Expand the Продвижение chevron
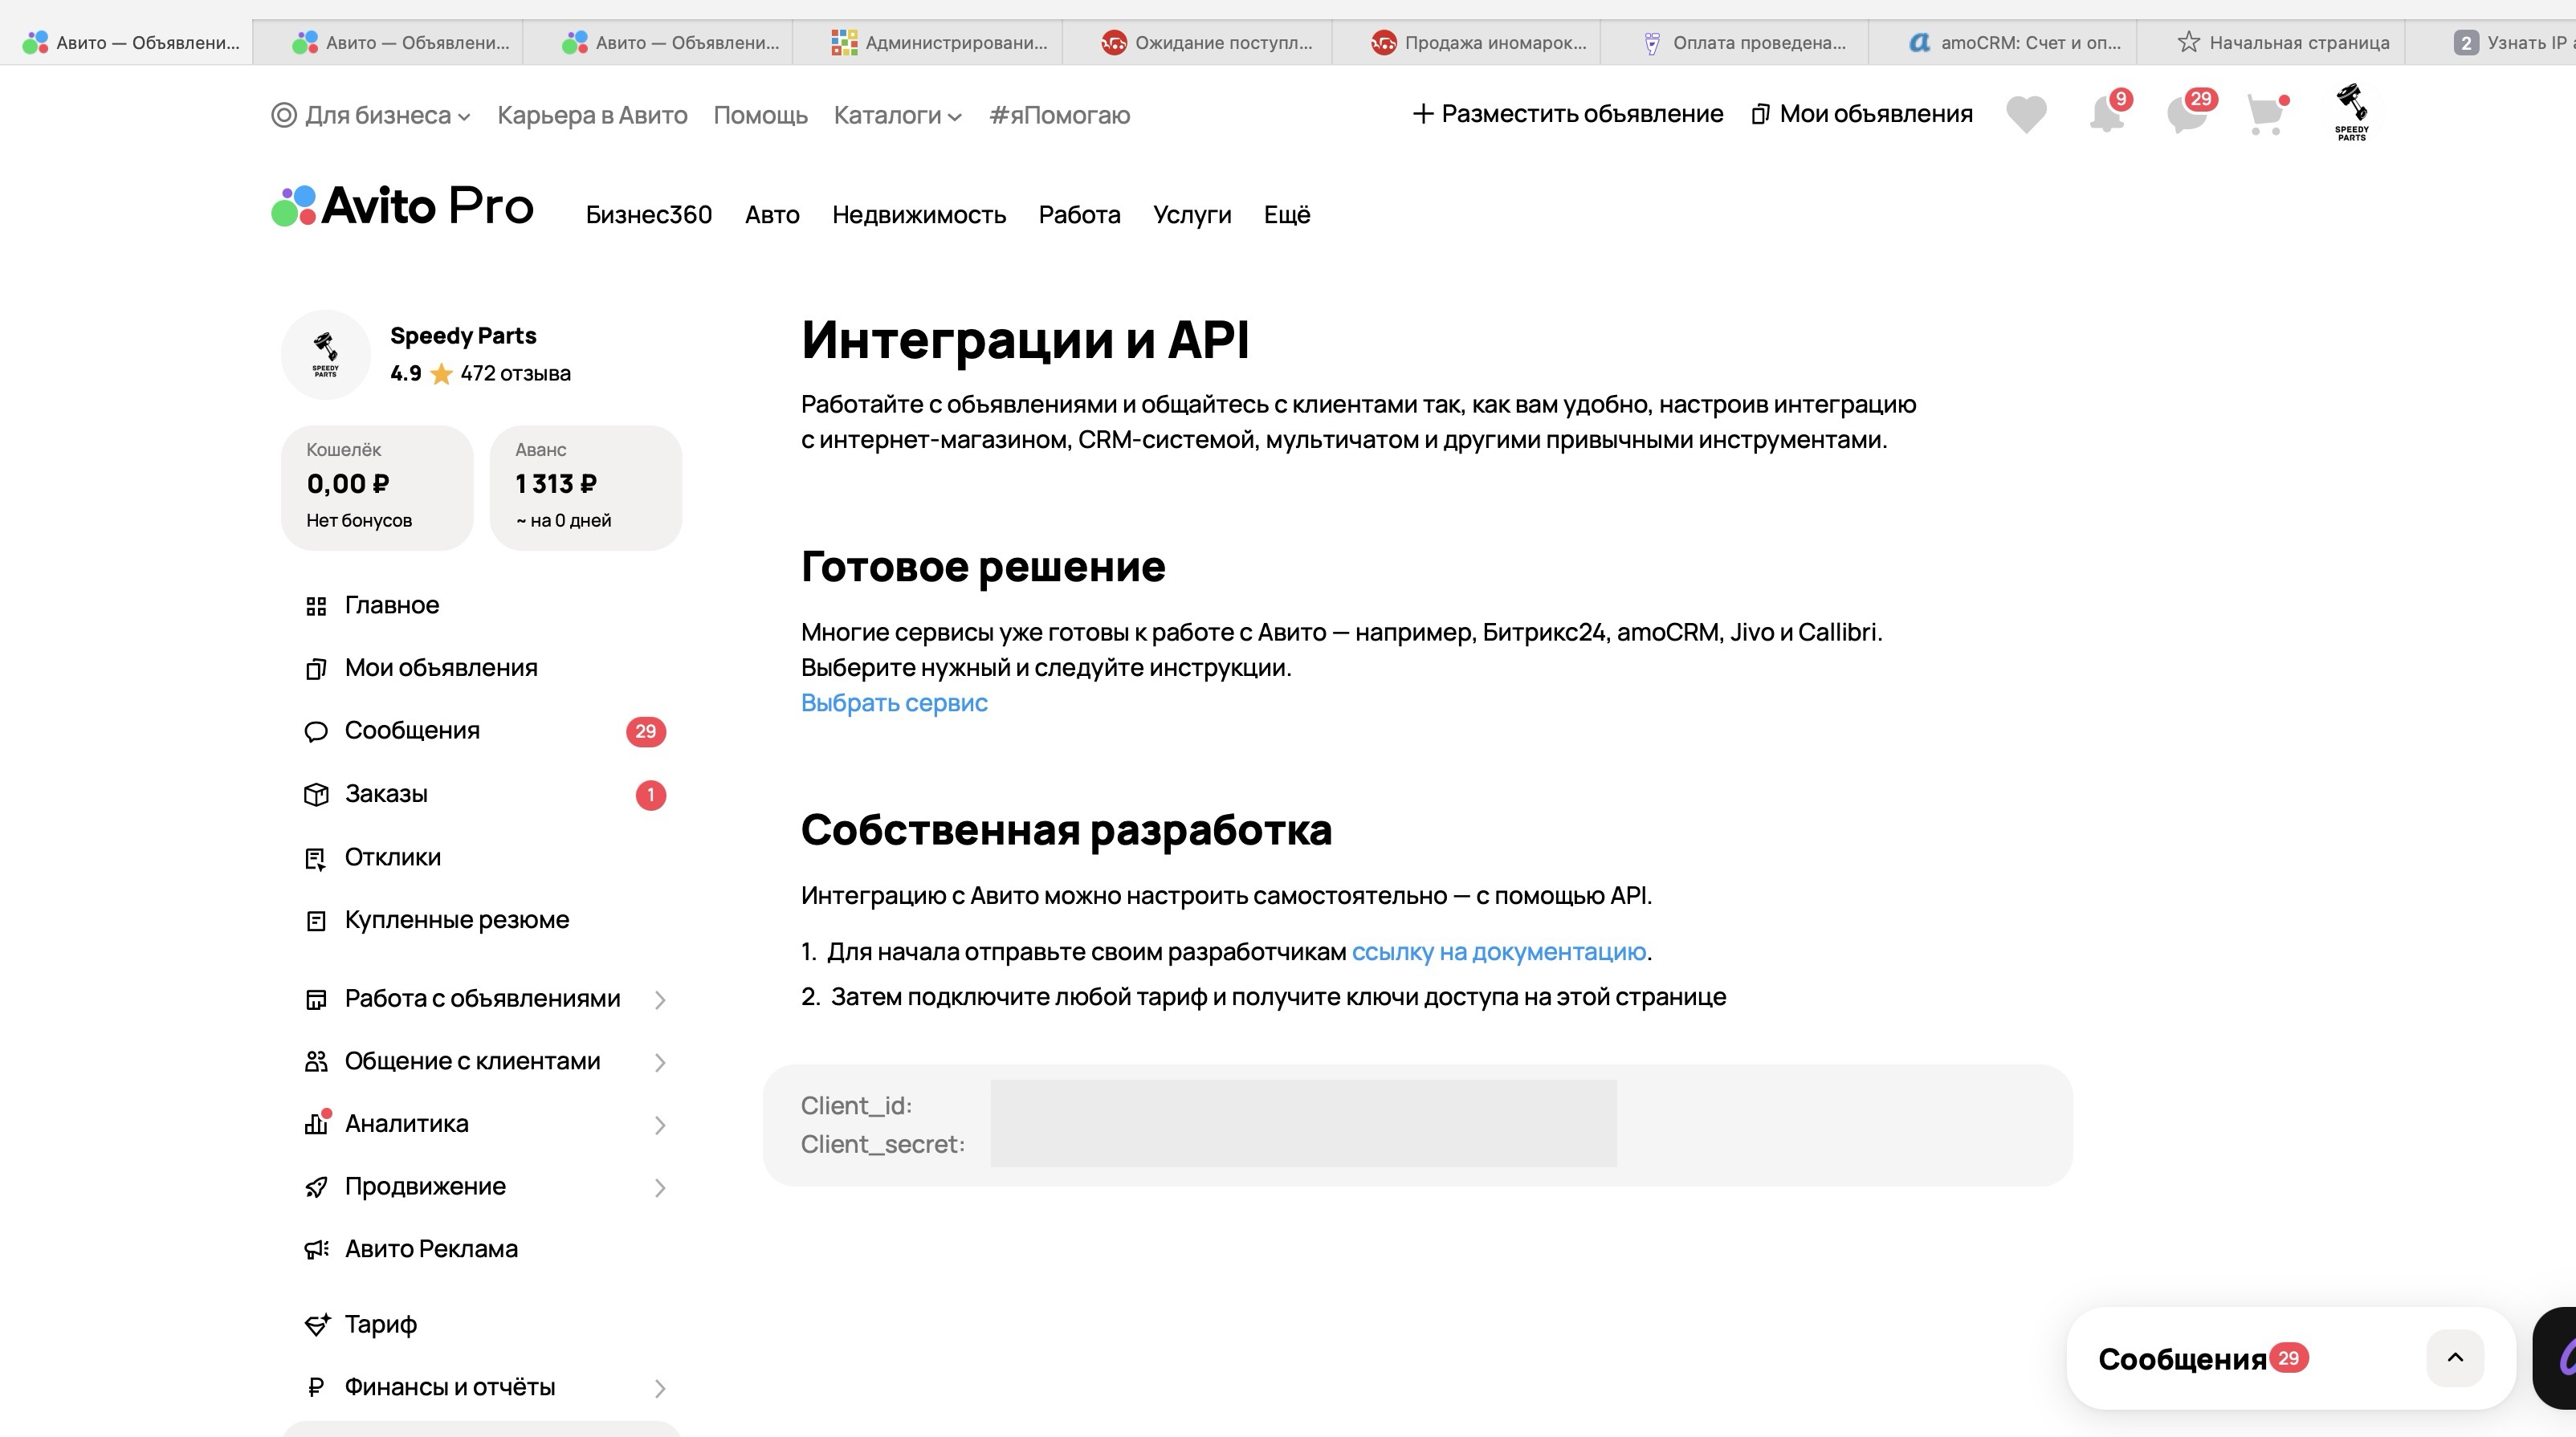 (660, 1188)
